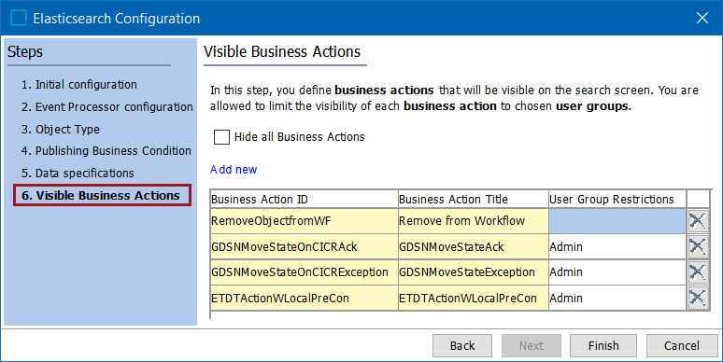
Task: Jump to Publishing Business Condition step
Action: [106, 150]
